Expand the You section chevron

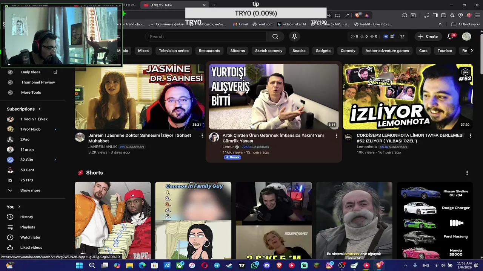pos(19,207)
